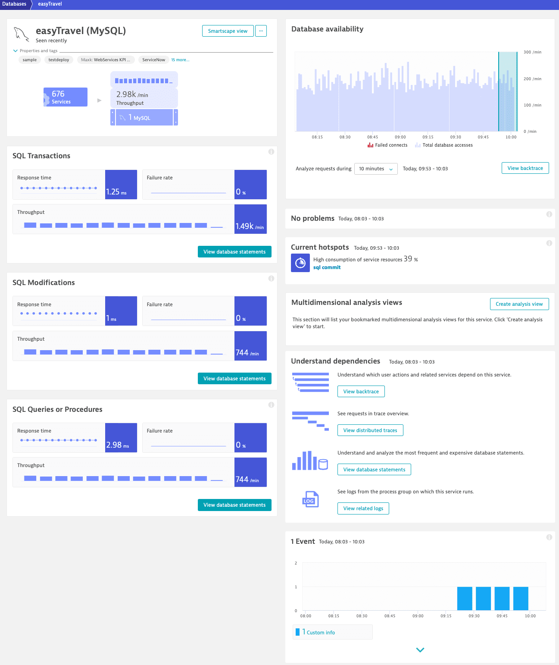This screenshot has height=665, width=559.
Task: Click the 676 Services tile
Action: (x=66, y=97)
